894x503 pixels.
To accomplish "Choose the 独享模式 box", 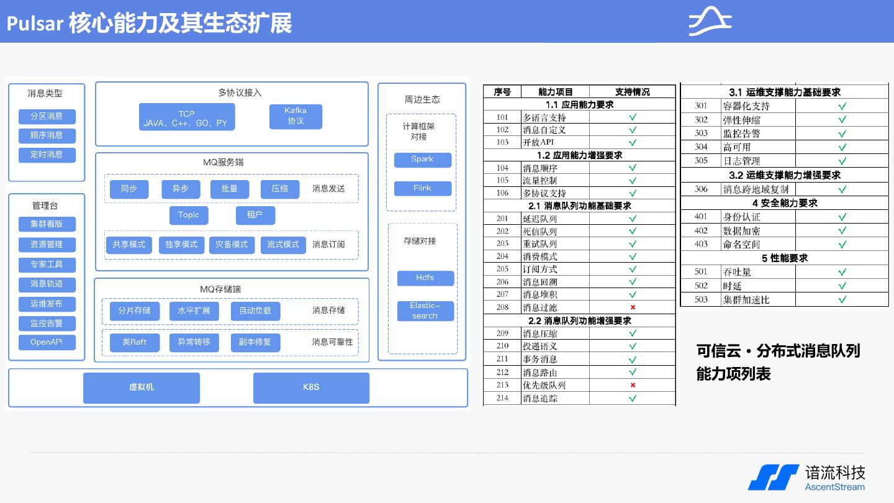I will [182, 245].
